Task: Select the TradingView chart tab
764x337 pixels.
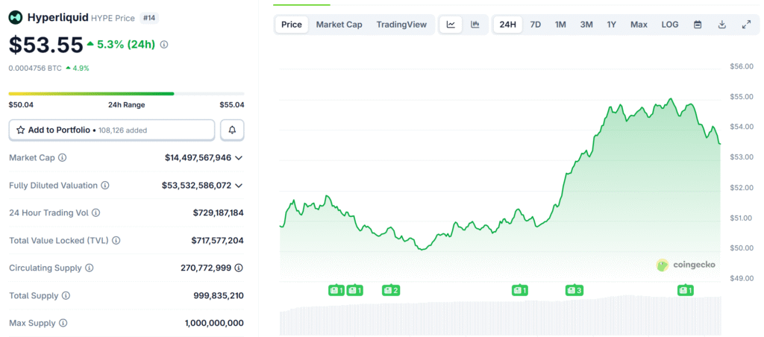Action: pos(401,25)
